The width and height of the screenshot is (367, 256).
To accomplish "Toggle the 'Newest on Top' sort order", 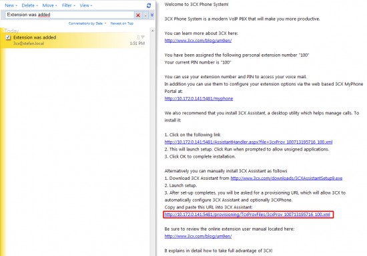I will (121, 23).
